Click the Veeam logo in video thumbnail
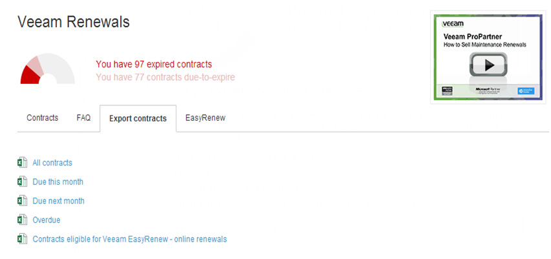Image resolution: width=551 pixels, height=259 pixels. (x=453, y=24)
